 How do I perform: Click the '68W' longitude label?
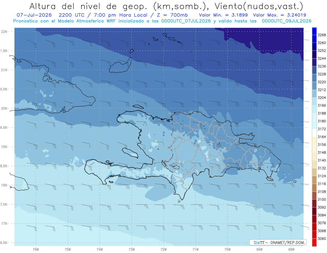(291, 249)
